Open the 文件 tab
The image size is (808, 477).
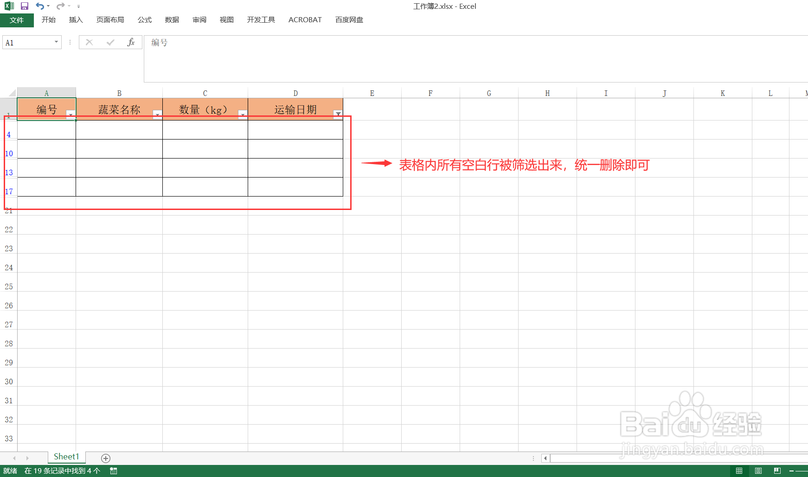tap(17, 20)
